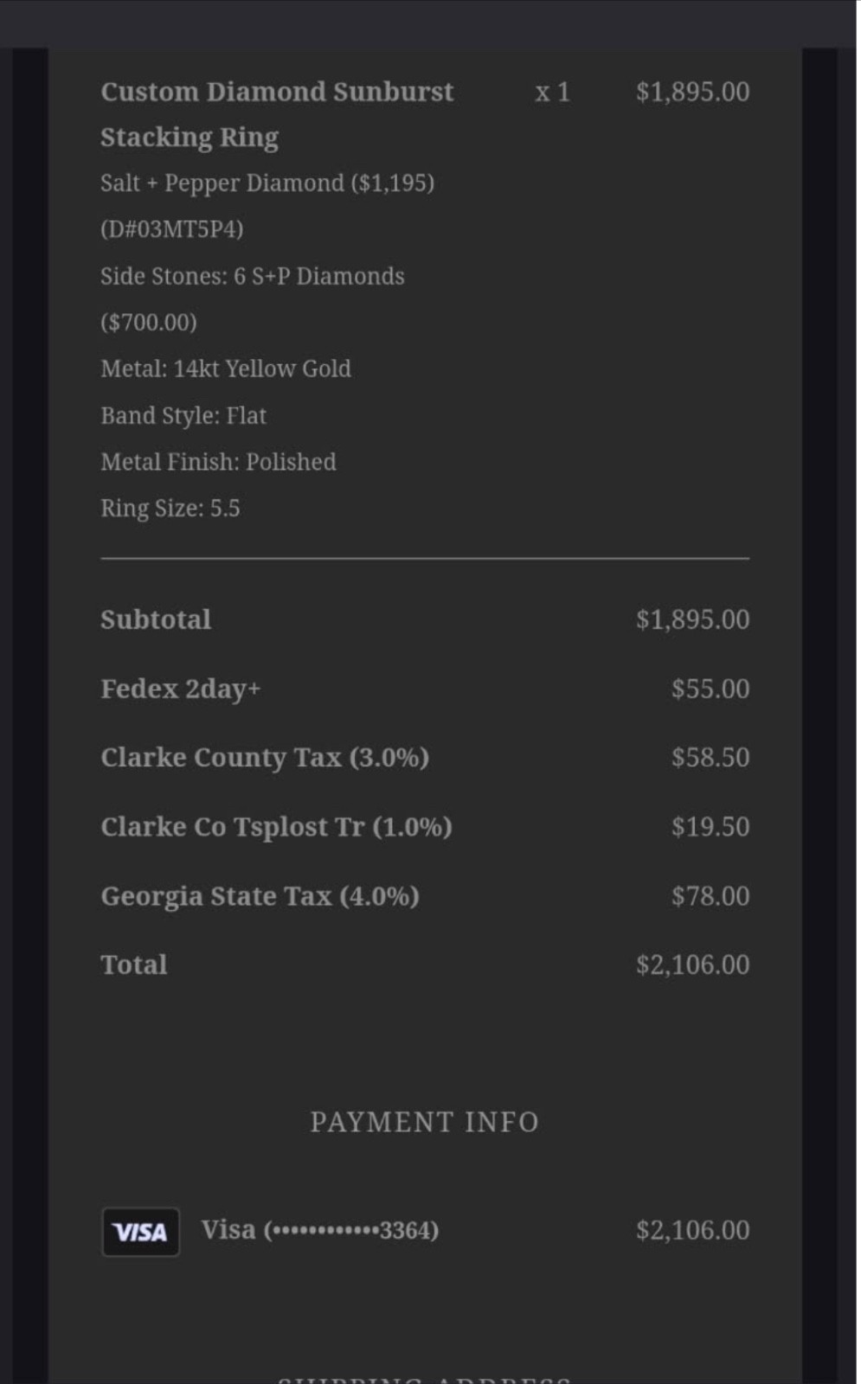Click the Georgia State Tax amount $78.00
Viewport: 861px width, 1384px height.
click(x=710, y=895)
